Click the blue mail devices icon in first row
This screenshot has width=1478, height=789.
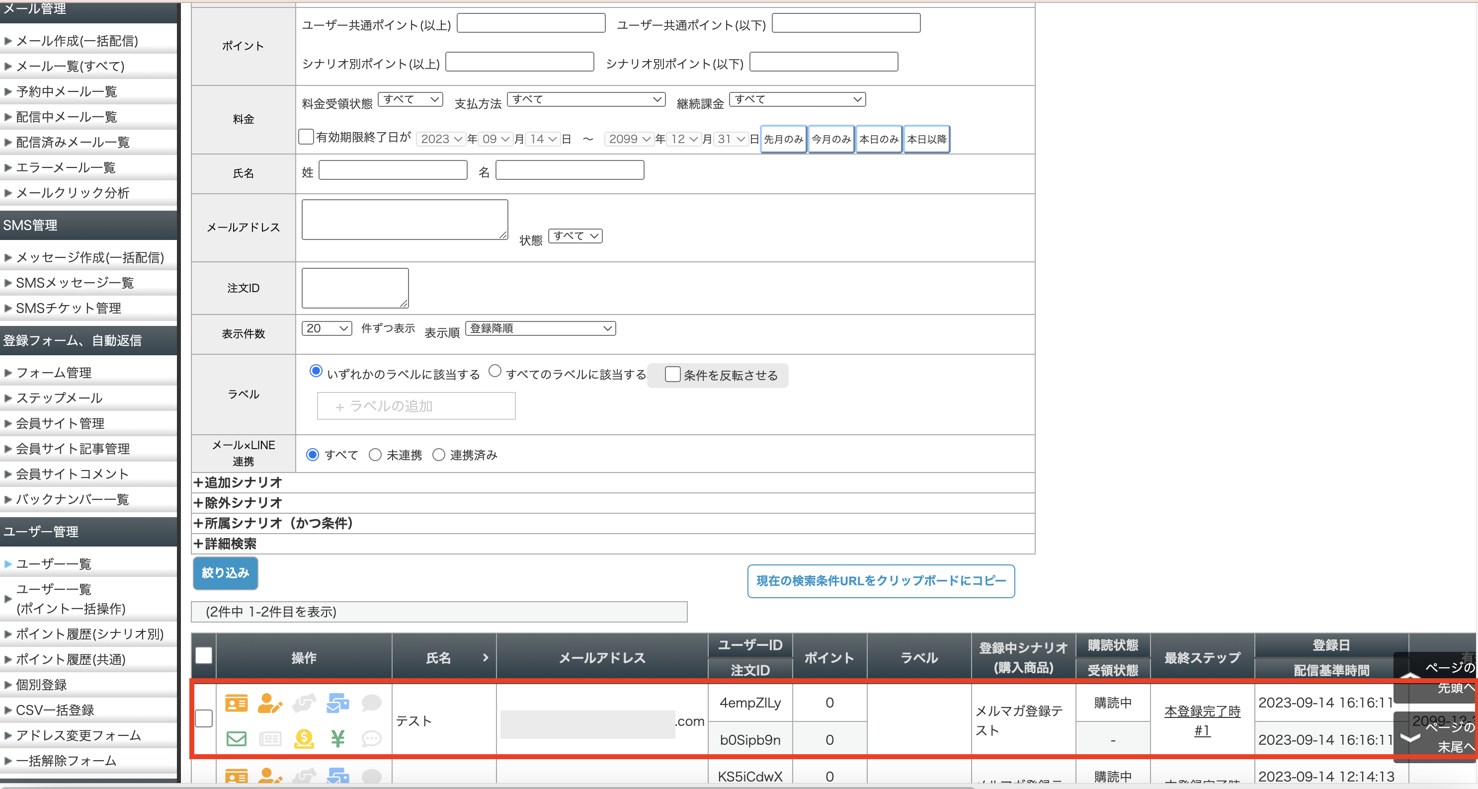337,703
